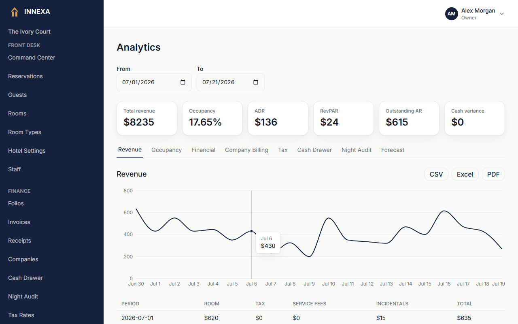Click the Jul 10 axis label
This screenshot has width=518, height=324.
[329, 284]
